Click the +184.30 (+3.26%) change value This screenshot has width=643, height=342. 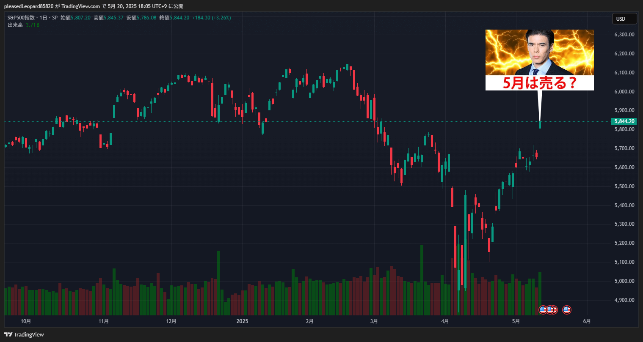211,18
